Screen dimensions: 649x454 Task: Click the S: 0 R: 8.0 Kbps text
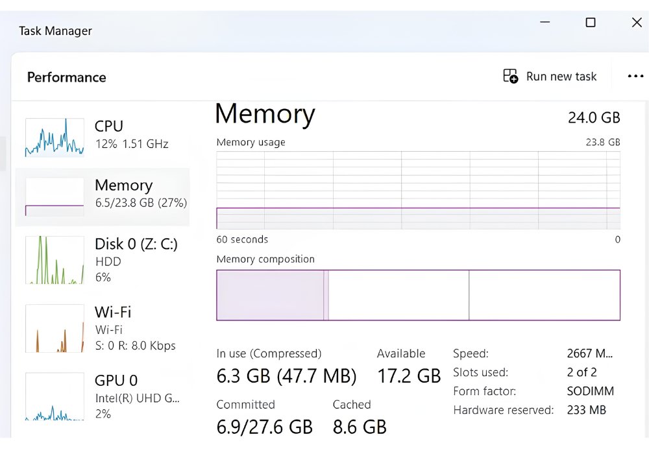point(136,346)
